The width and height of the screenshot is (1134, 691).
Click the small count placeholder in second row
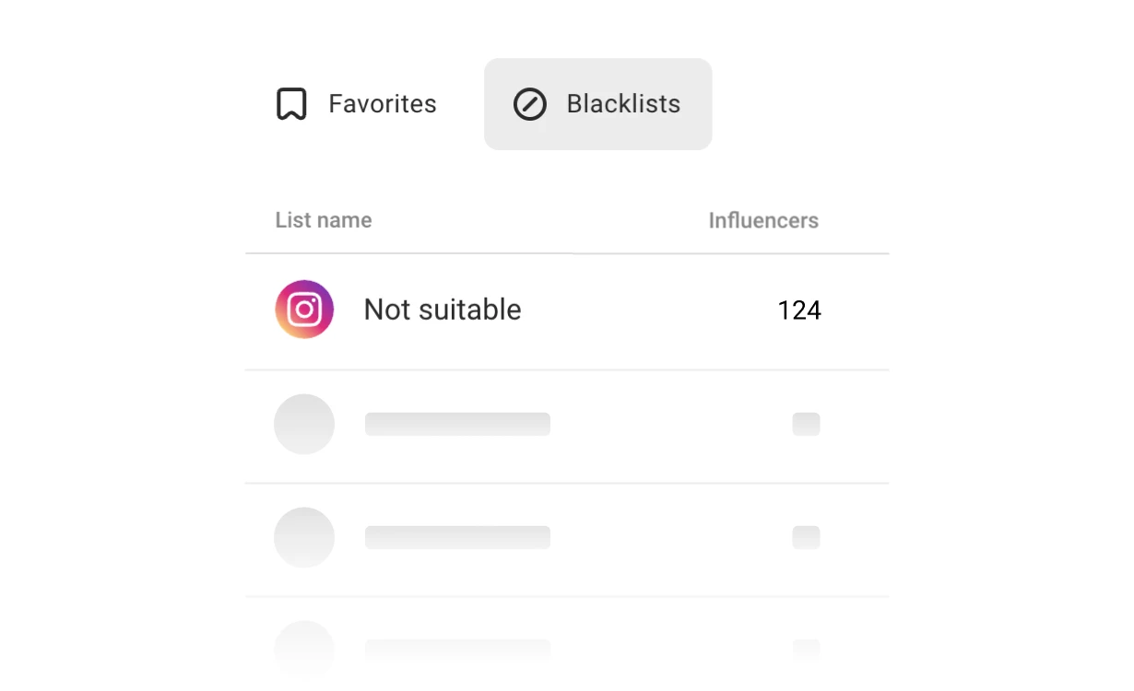click(x=807, y=424)
